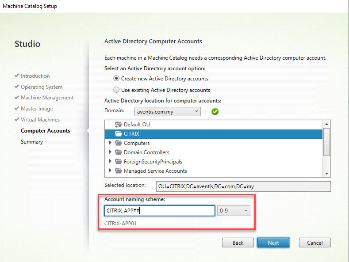The height and width of the screenshot is (262, 349).
Task: Click the OU list scroll up arrow
Action: tap(326, 124)
